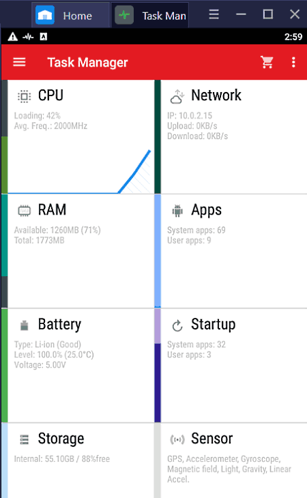Screen dimensions: 307x498
Task: Click the Battery icon
Action: pos(24,325)
